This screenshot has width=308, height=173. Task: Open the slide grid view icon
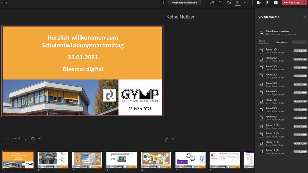click(x=33, y=139)
